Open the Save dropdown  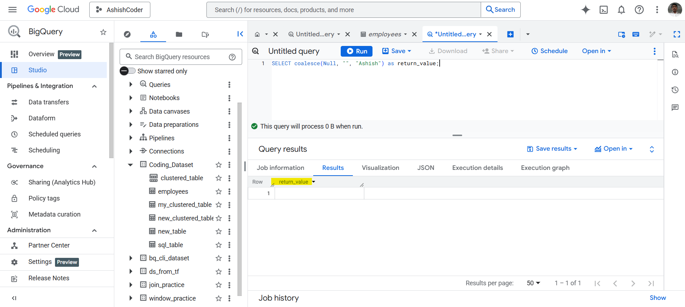(x=397, y=51)
